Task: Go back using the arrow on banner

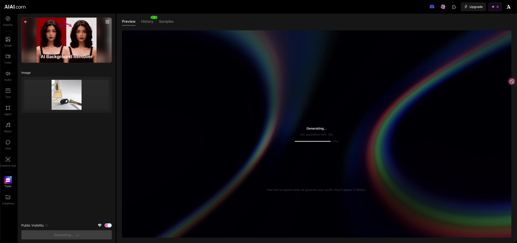Action: [x=26, y=22]
